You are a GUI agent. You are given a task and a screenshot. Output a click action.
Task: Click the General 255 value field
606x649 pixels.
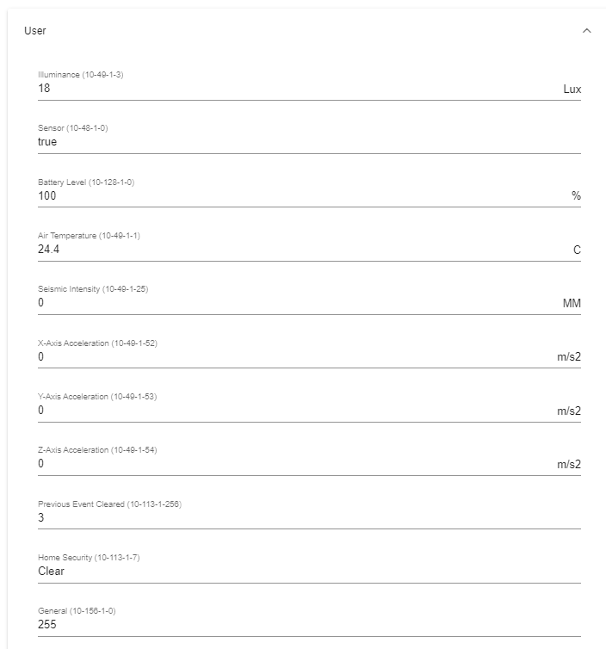point(309,625)
